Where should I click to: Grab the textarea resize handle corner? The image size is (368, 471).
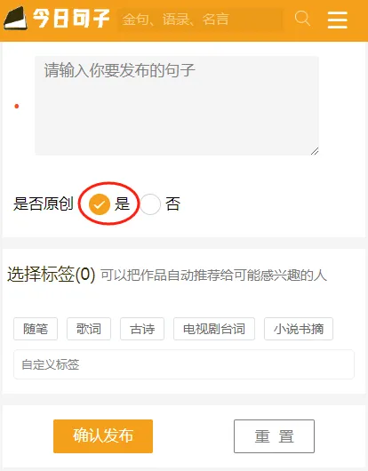[315, 151]
